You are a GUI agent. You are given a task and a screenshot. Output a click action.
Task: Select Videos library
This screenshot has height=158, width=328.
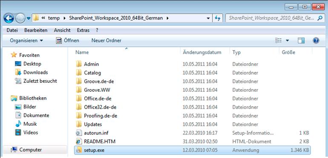pyautogui.click(x=26, y=133)
